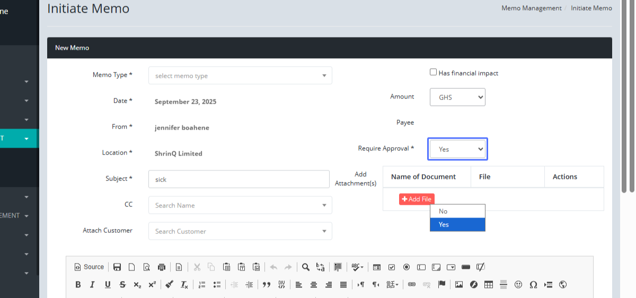636x298 pixels.
Task: Insert a smiley emoticon
Action: [x=518, y=285]
